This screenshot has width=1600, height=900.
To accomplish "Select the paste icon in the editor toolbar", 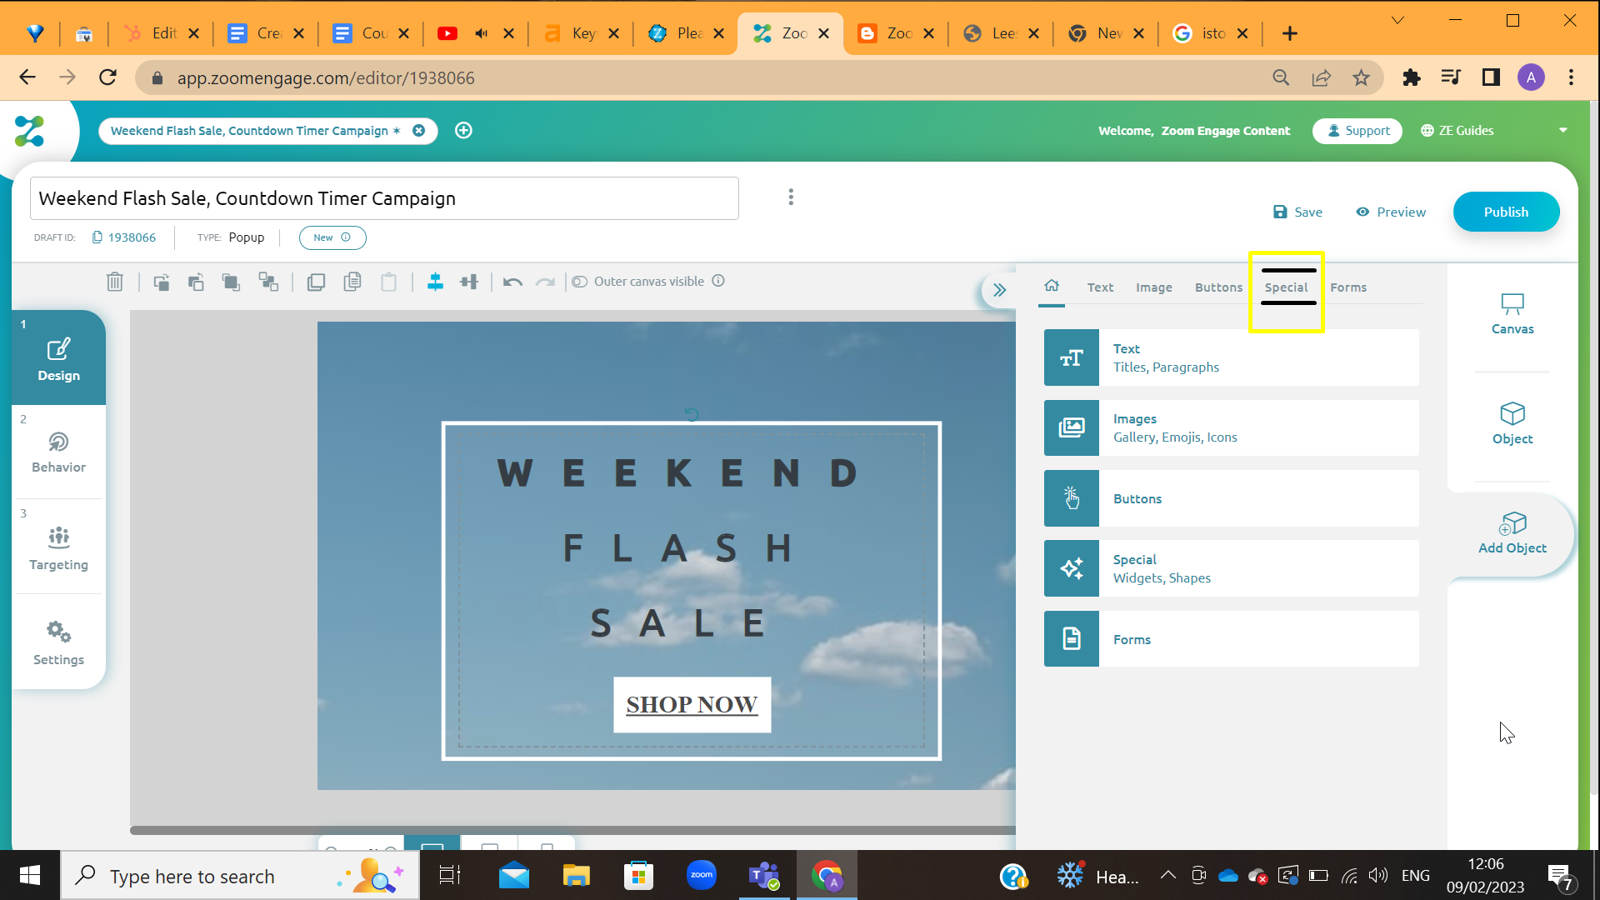I will click(x=389, y=282).
